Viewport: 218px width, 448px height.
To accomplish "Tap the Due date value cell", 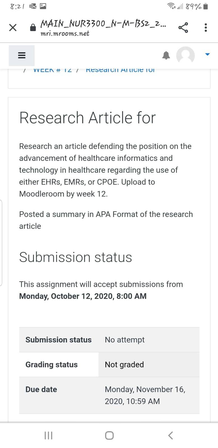I will coord(149,395).
